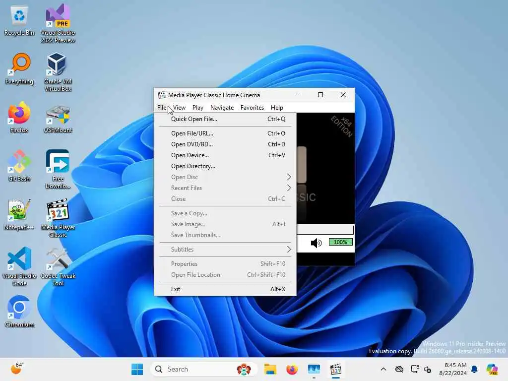The image size is (508, 381).
Task: Click the File menu in menu bar
Action: coord(162,108)
